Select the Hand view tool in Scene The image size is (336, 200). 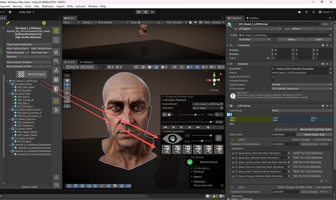coord(67,80)
